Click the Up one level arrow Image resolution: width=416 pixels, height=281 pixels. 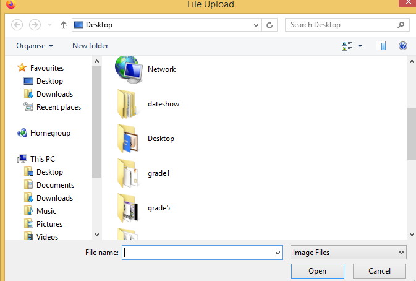coord(63,25)
